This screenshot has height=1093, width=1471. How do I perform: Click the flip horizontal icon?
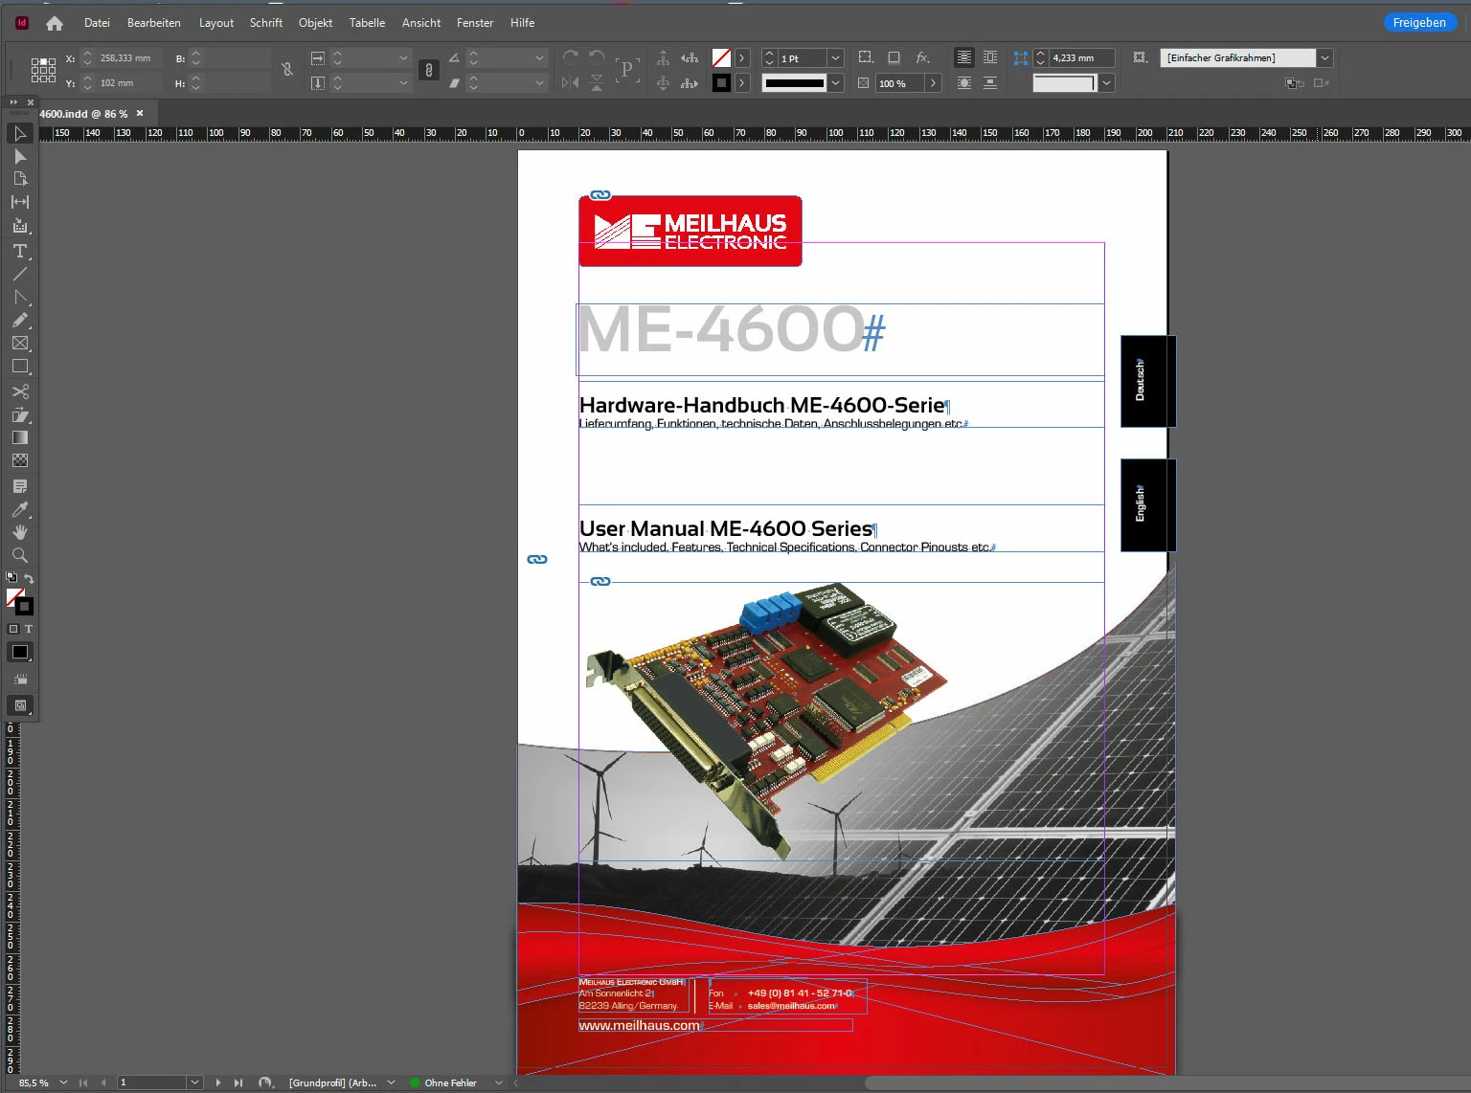click(571, 83)
